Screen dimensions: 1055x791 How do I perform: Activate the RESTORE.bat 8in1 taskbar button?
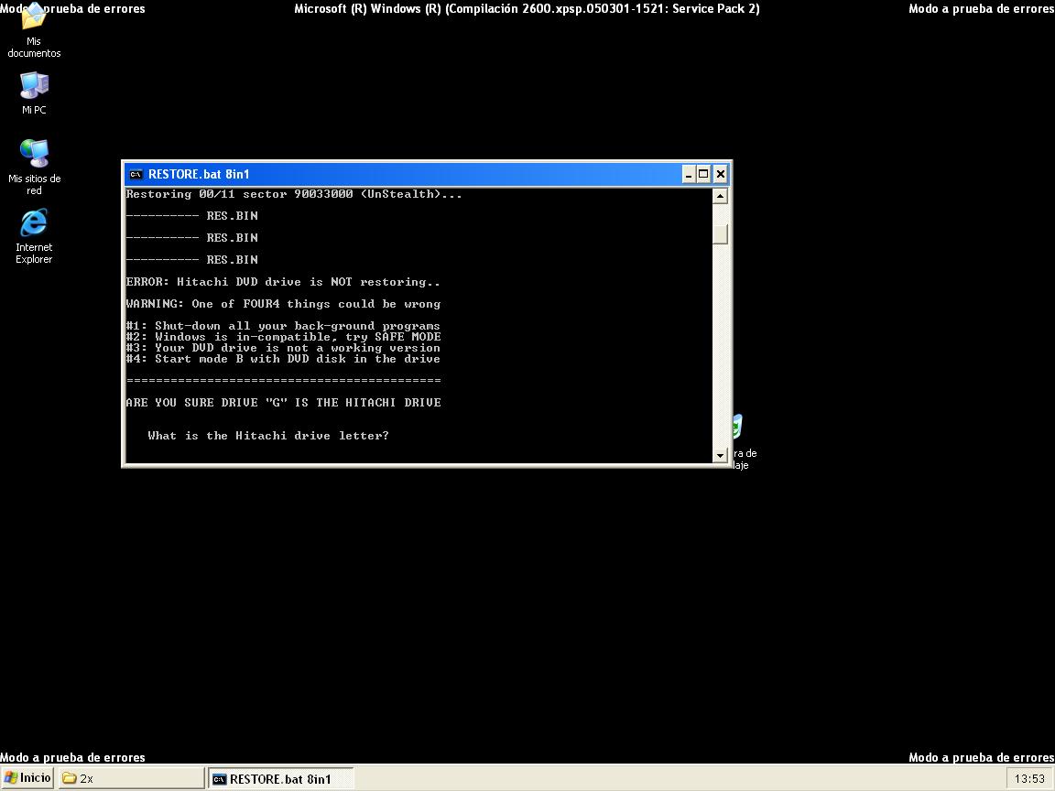point(280,778)
